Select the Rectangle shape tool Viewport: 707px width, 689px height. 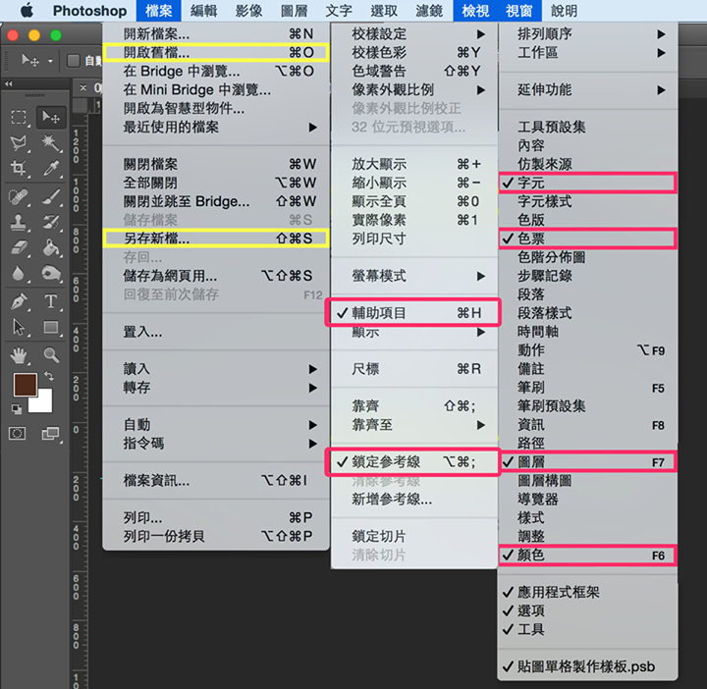(x=51, y=327)
